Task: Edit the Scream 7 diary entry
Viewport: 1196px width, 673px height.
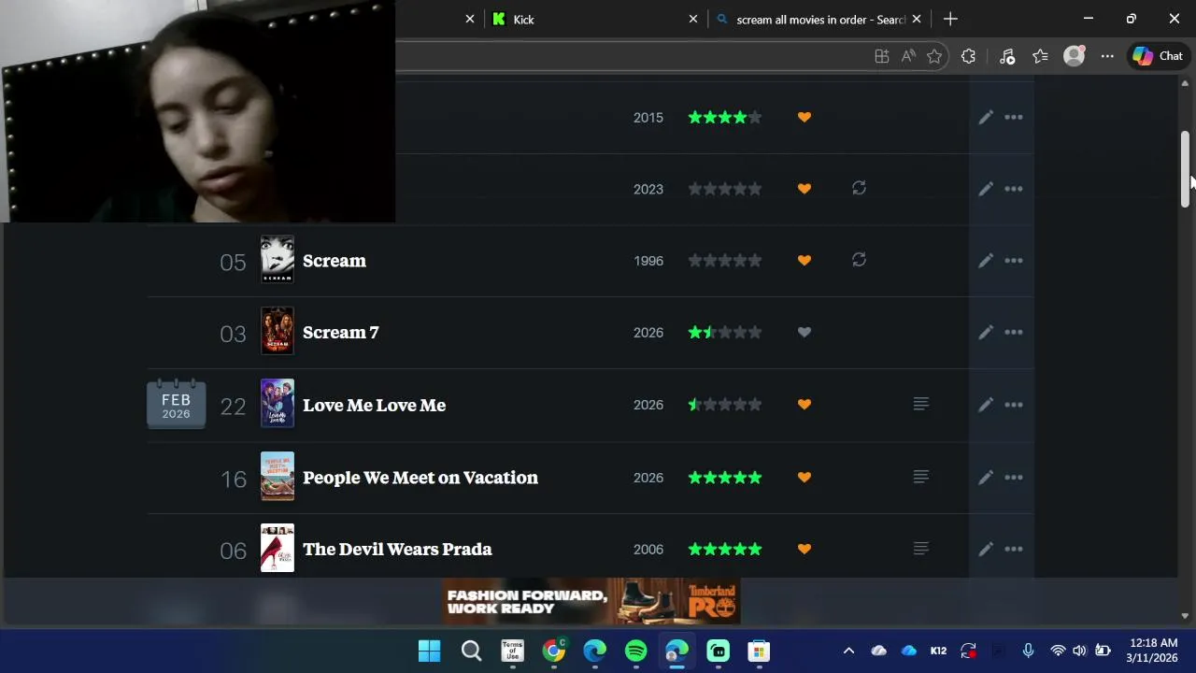Action: pos(986,333)
